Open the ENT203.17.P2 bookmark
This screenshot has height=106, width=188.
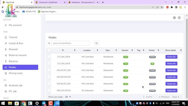[29, 11]
